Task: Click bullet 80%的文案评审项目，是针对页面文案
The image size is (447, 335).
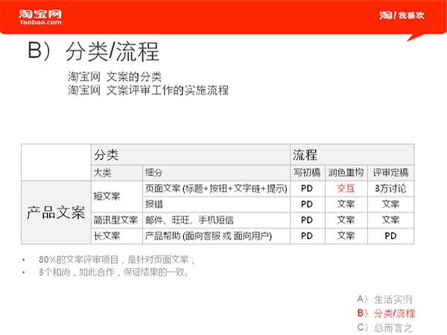Action: click(x=117, y=260)
